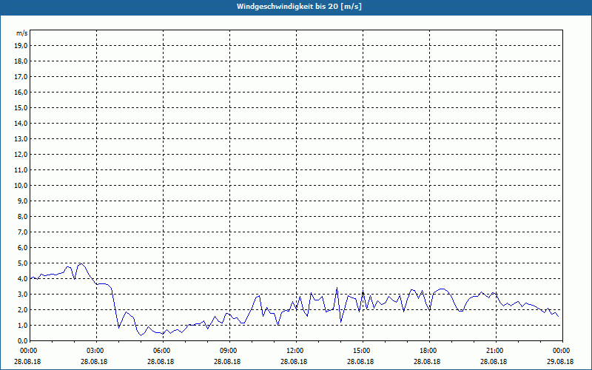The width and height of the screenshot is (592, 370).
Task: Click the '18:00' time label
Action: tap(427, 351)
